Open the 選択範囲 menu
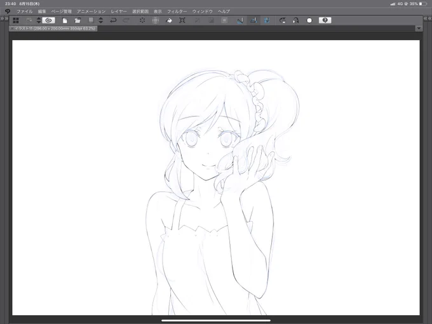The image size is (432, 324). (x=140, y=11)
